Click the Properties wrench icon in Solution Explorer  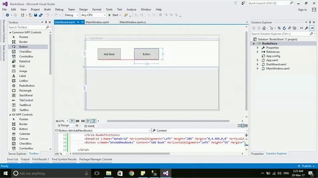(307, 28)
